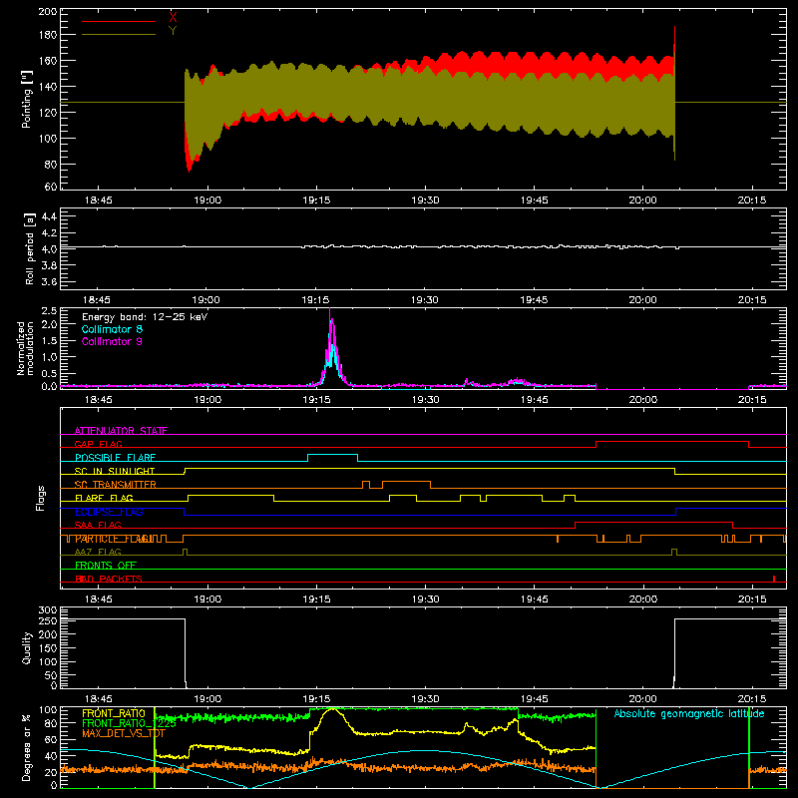Viewport: 798px width, 798px height.
Task: Click the SC_IN_SUNLIGHT flag label
Action: tap(115, 471)
